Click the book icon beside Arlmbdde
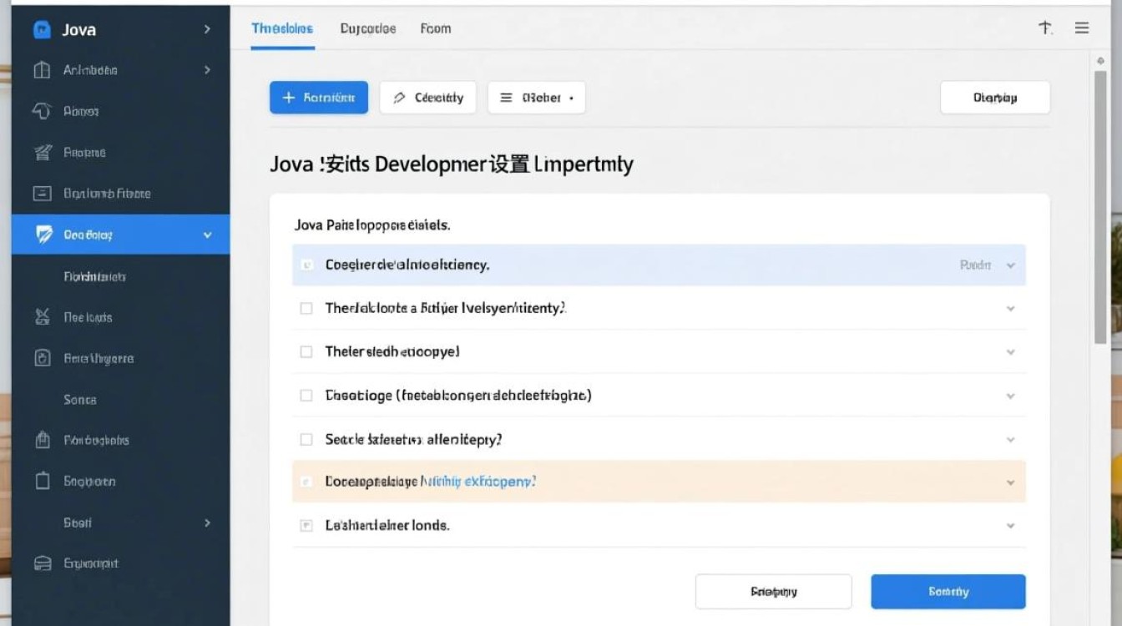1122x626 pixels. click(42, 70)
